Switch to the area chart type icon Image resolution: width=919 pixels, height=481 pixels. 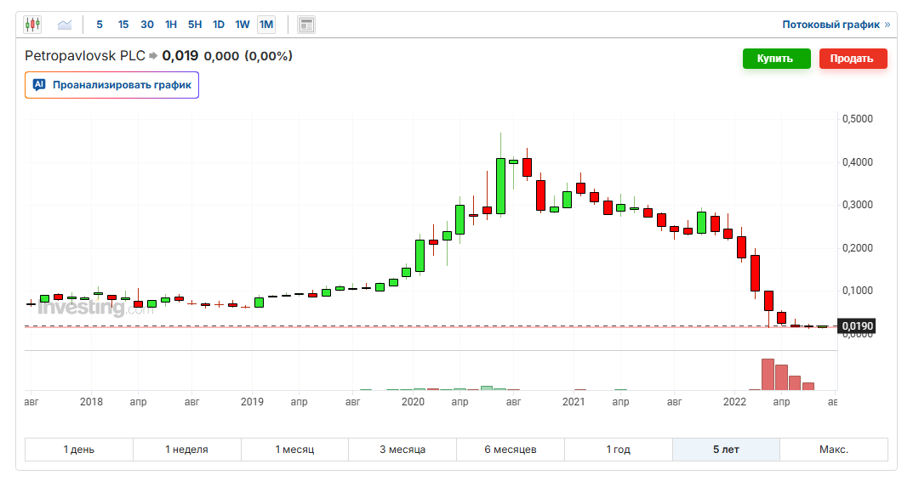65,25
